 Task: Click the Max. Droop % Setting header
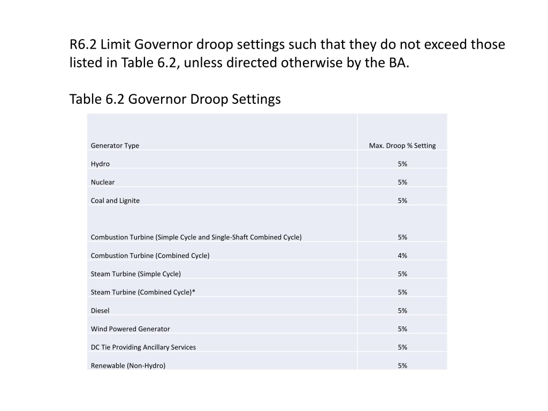click(x=402, y=146)
